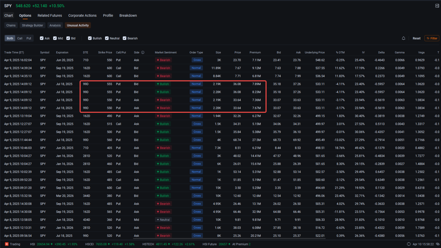Viewport: 441px width, 248px height.
Task: Click the Neutral tag in Apr 8 13:58:05 row
Action: tap(163, 220)
